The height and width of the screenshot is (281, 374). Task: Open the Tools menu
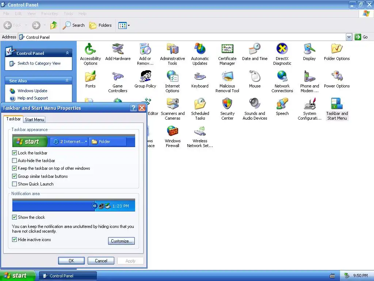(68, 14)
